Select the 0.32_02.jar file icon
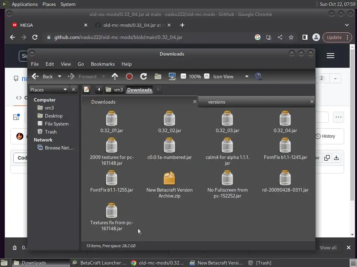Image resolution: width=357 pixels, height=267 pixels. 169,119
